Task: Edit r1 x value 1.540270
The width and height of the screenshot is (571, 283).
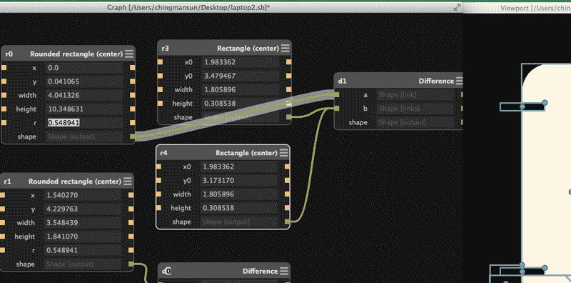Action: (83, 195)
